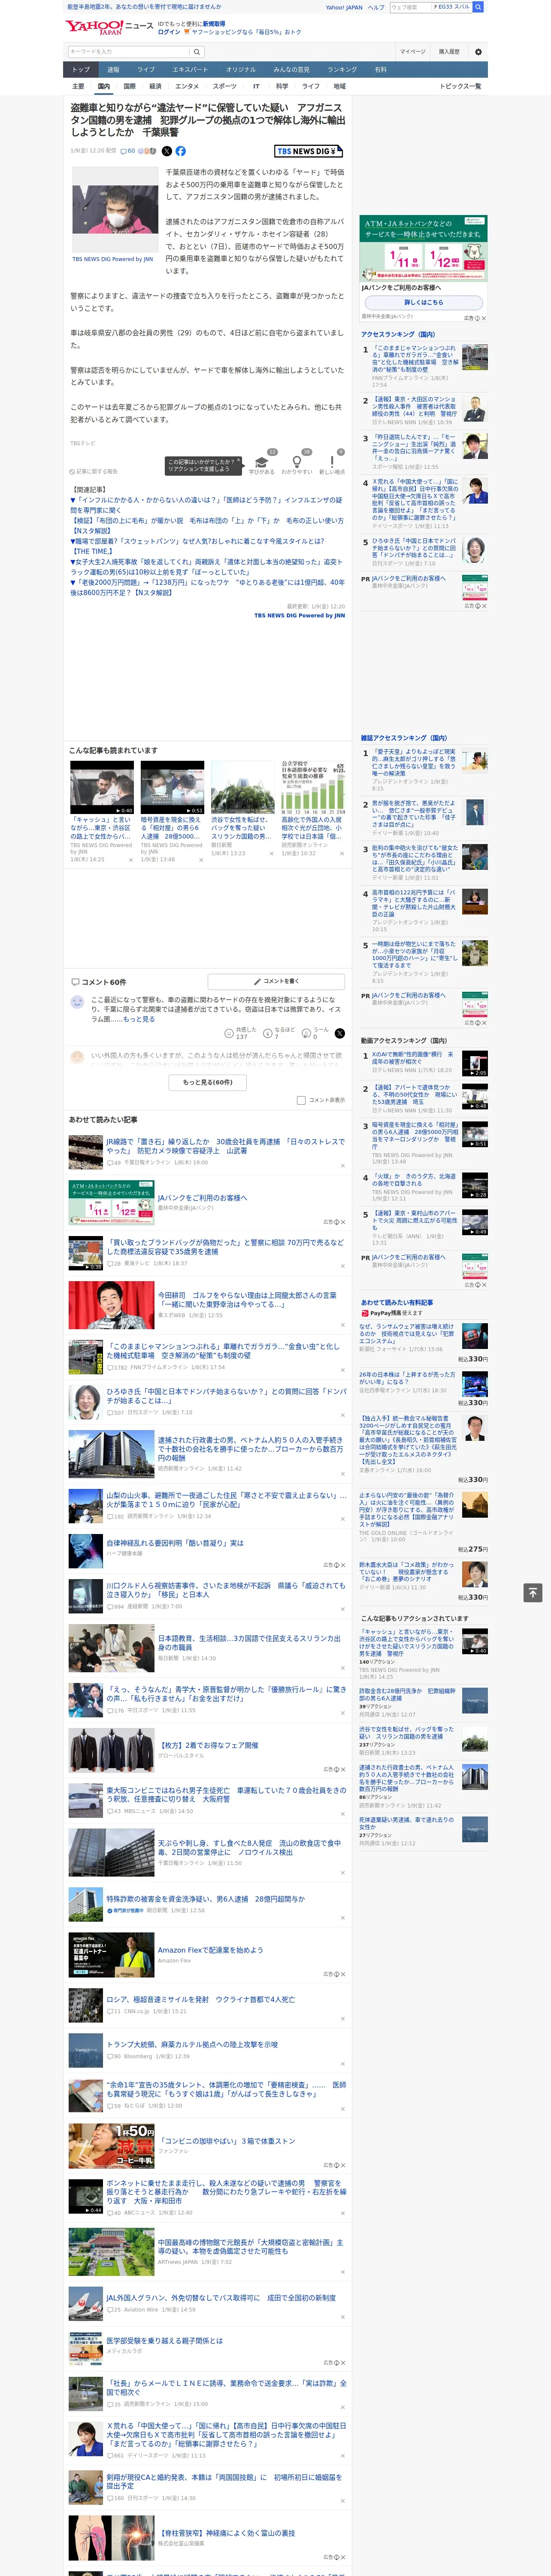The width and height of the screenshot is (551, 2576).
Task: Click the back-to-top arrow button
Action: point(533,1592)
